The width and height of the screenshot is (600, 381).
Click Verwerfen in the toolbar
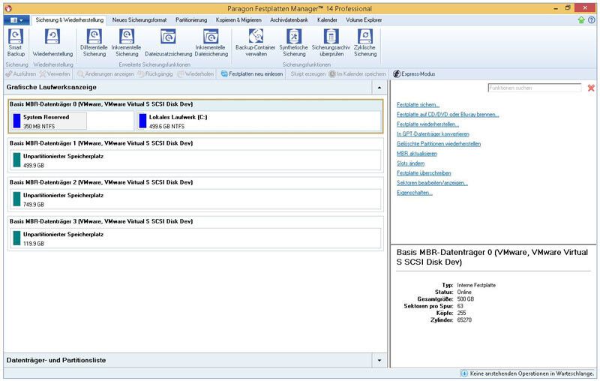pos(55,73)
